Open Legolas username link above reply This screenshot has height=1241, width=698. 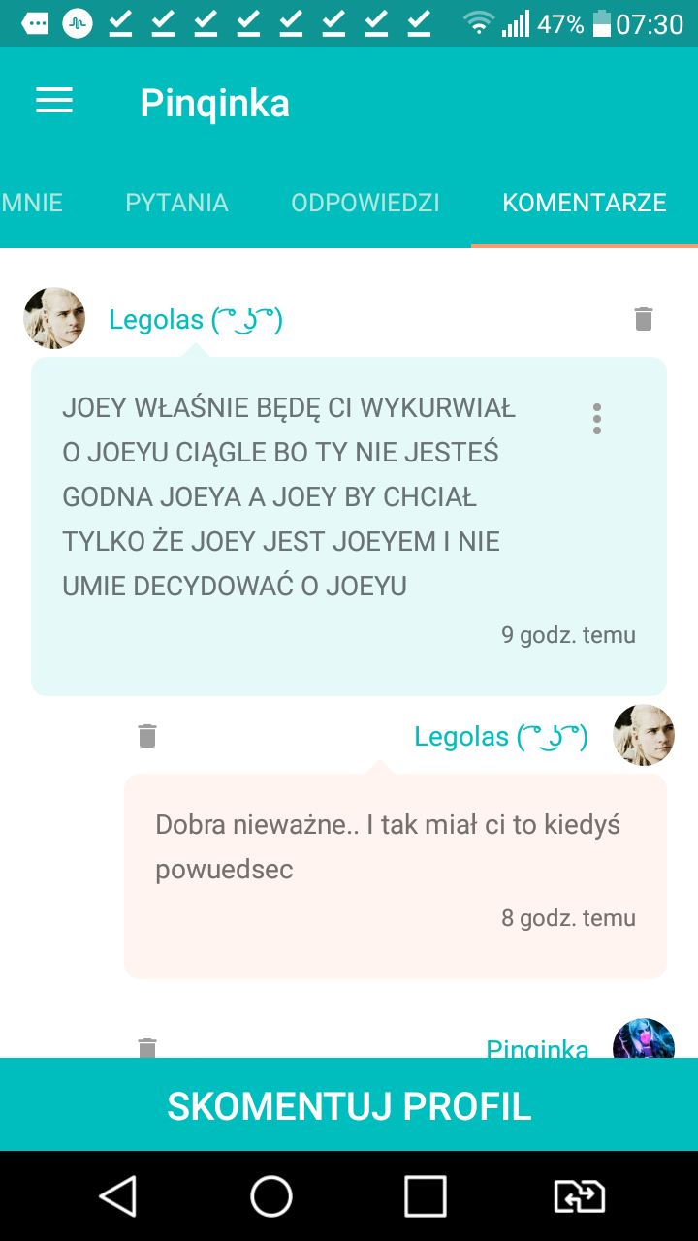click(501, 736)
